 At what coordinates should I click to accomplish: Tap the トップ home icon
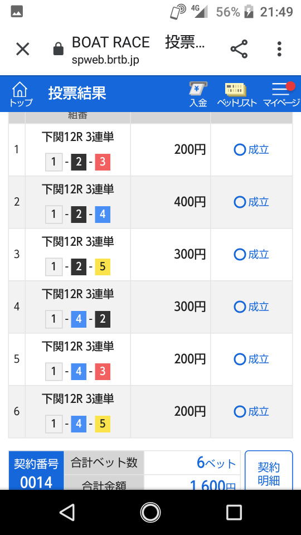(x=21, y=94)
